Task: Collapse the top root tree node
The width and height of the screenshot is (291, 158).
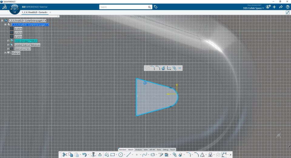Action: pyautogui.click(x=2, y=21)
